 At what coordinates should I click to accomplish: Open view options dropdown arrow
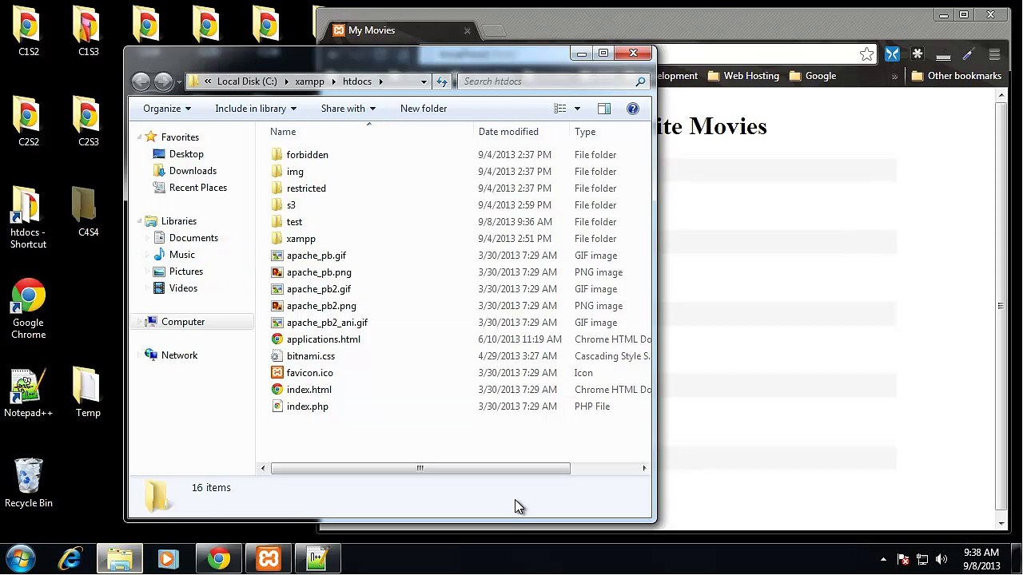(577, 109)
